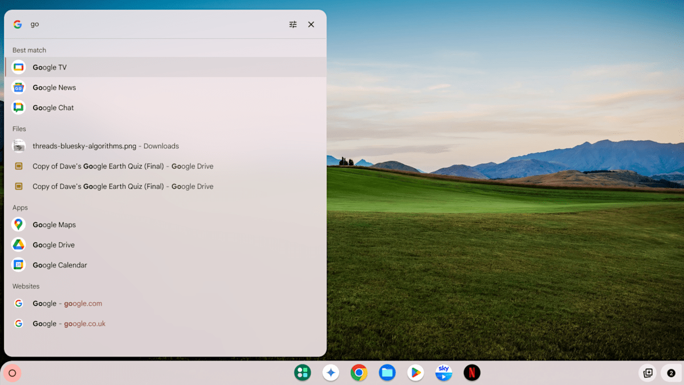Open search filter settings in the launcher
The height and width of the screenshot is (385, 684).
[292, 24]
